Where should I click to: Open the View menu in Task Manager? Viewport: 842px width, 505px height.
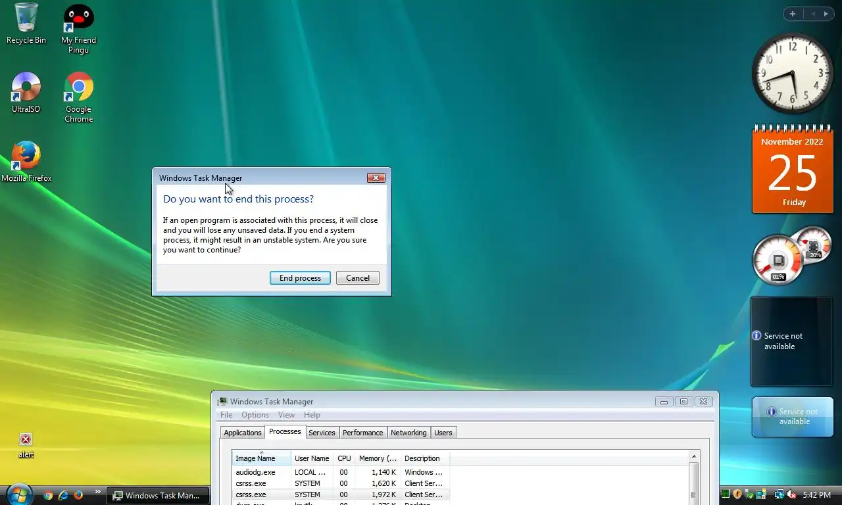tap(286, 415)
